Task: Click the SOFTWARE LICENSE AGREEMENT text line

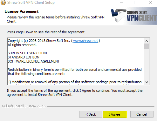Action: pyautogui.click(x=34, y=61)
